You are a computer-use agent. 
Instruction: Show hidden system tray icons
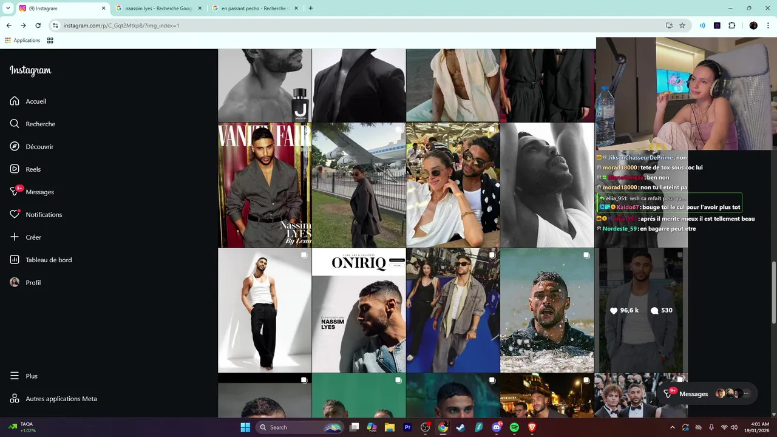[x=672, y=427]
